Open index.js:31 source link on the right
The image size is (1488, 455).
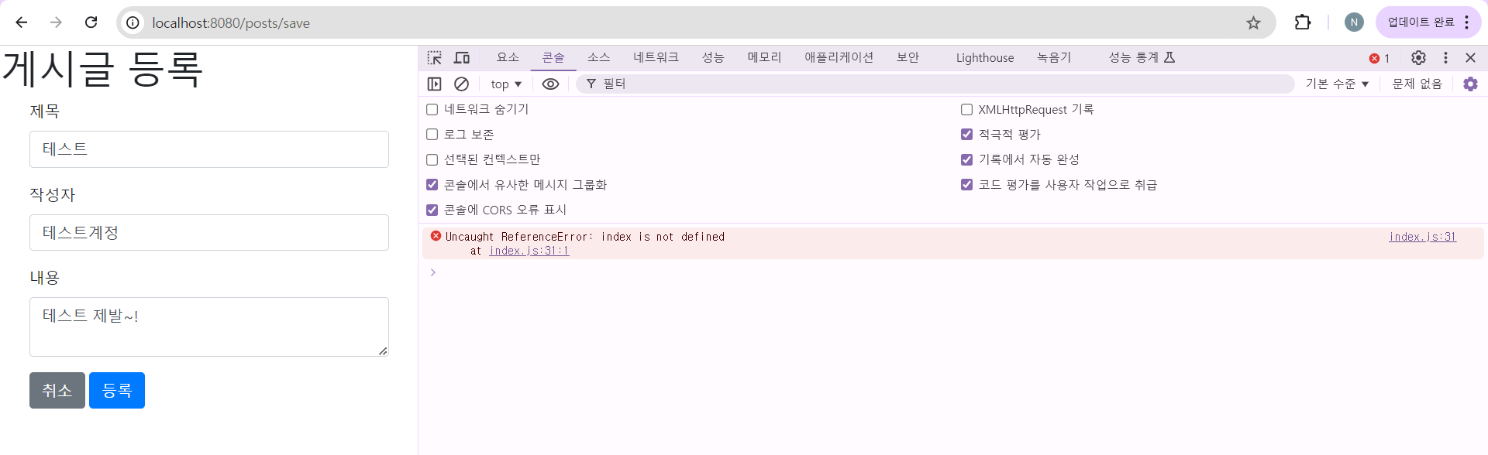1422,237
